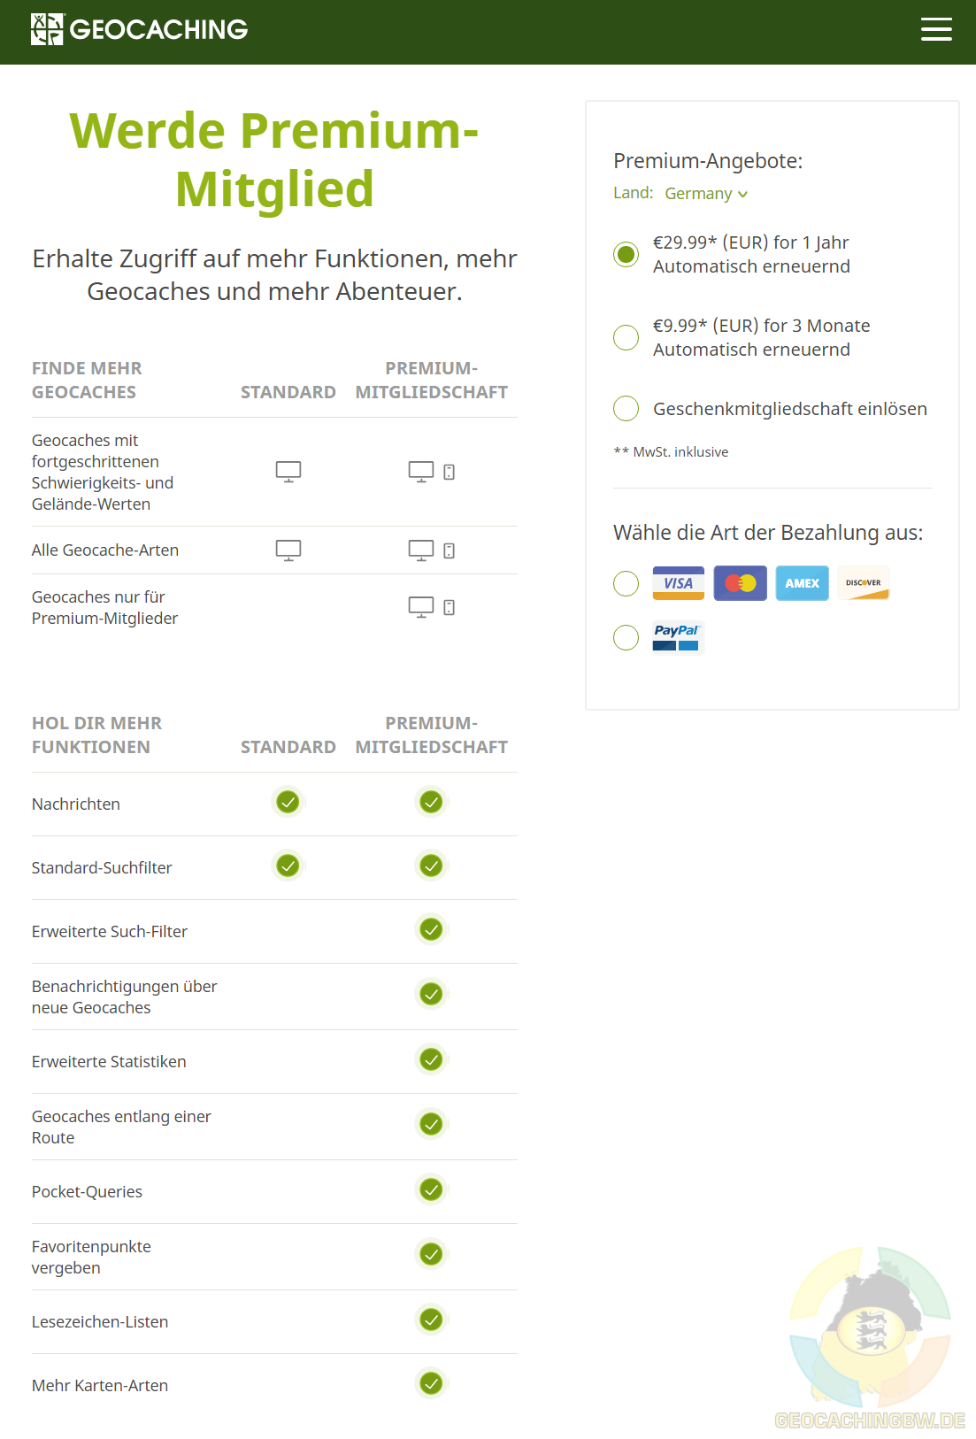
Task: Click the desktop icon for Alle Geocache-Arten Standard
Action: tap(288, 550)
